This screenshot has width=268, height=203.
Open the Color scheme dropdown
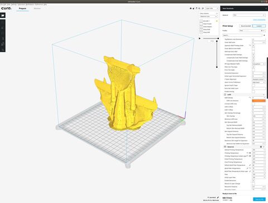coord(208,16)
